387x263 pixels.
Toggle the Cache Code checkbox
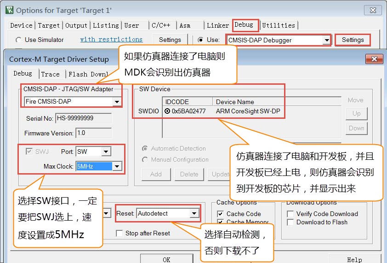(x=220, y=214)
